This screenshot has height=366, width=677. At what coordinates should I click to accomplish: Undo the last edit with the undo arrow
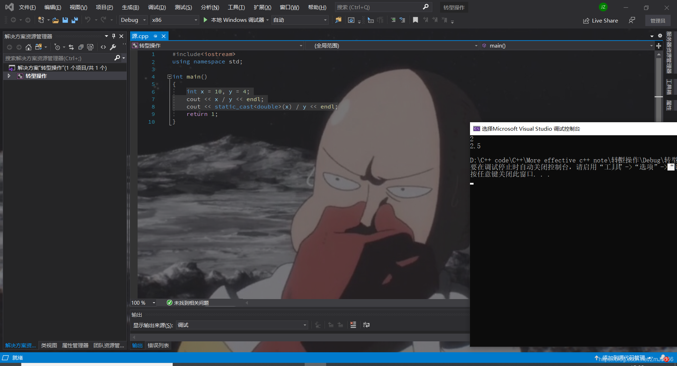pyautogui.click(x=88, y=20)
